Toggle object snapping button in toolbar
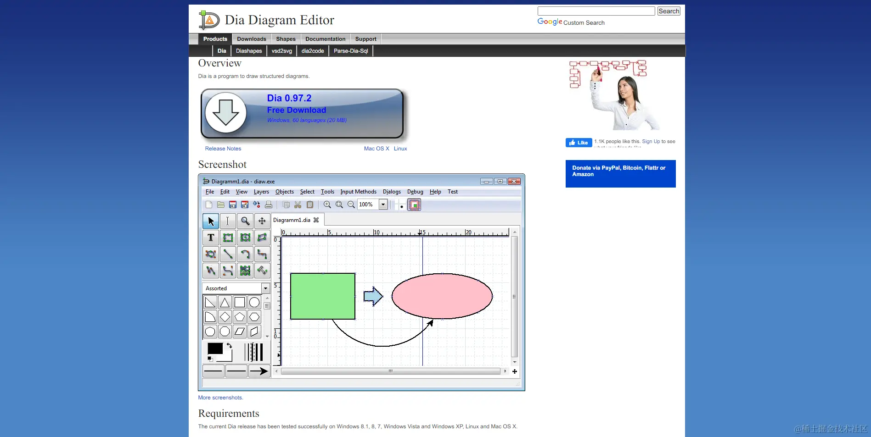This screenshot has width=871, height=437. 414,205
